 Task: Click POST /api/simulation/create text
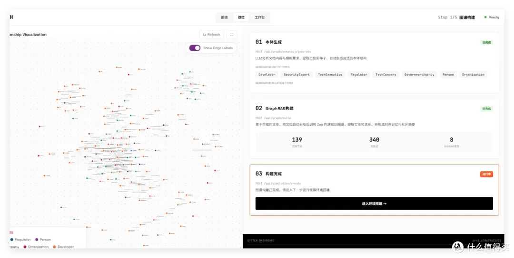[278, 183]
